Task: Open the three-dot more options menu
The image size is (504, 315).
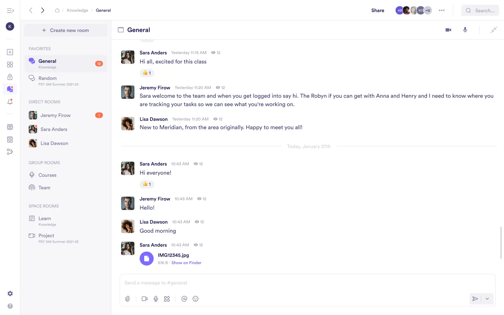Action: [x=442, y=10]
